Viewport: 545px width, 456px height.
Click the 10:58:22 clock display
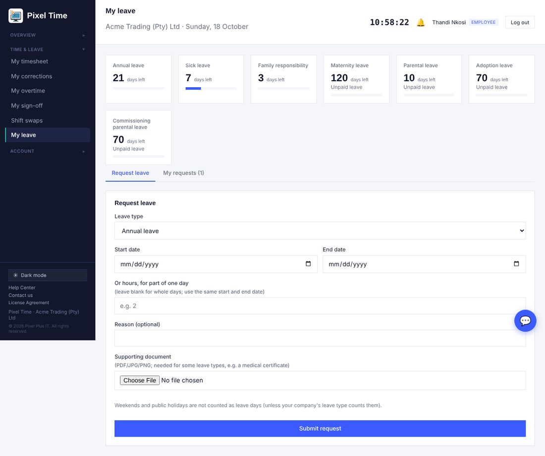389,22
